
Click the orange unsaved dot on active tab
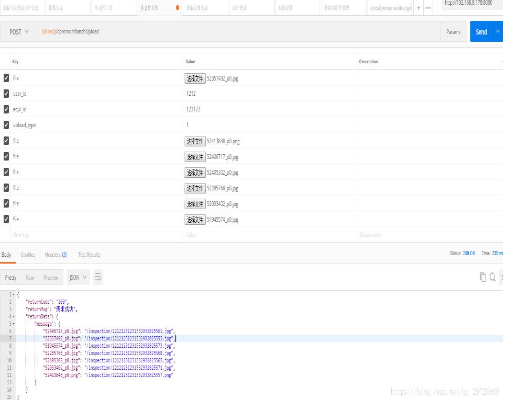tap(178, 8)
